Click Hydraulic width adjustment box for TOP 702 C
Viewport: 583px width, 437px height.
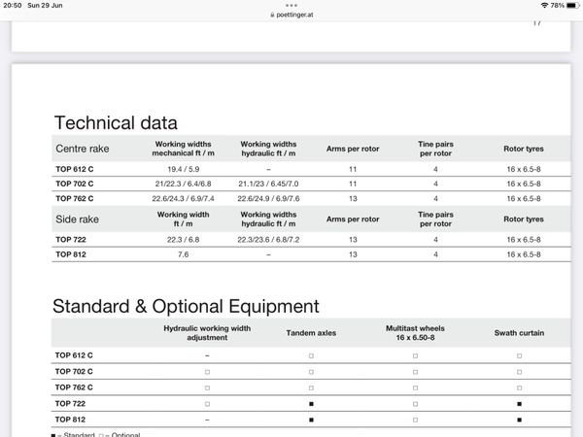[x=207, y=371]
